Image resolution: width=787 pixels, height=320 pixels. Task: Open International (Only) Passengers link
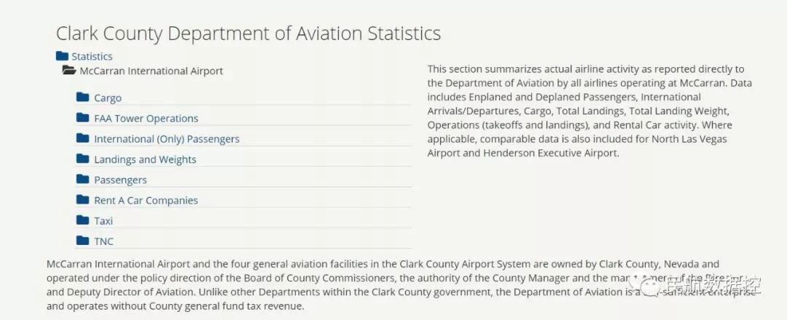coord(166,138)
